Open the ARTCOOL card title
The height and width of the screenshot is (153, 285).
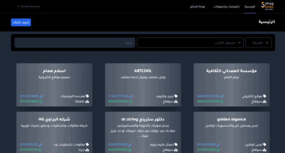(x=143, y=71)
